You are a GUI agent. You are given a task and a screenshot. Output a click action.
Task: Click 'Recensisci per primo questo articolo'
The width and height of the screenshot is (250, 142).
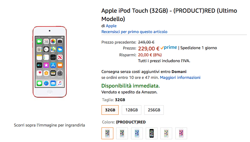pos(134,32)
